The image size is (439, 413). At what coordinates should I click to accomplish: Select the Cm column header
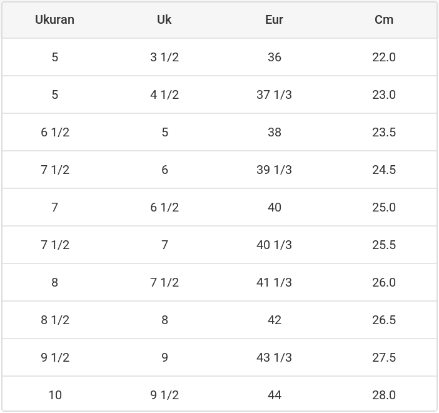(x=384, y=19)
